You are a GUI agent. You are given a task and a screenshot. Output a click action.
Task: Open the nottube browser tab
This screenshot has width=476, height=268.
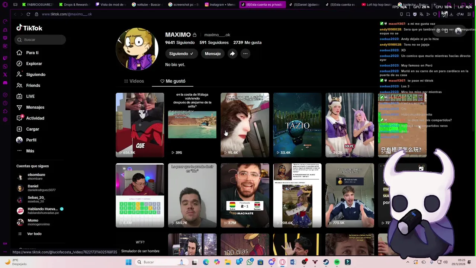pos(145,4)
